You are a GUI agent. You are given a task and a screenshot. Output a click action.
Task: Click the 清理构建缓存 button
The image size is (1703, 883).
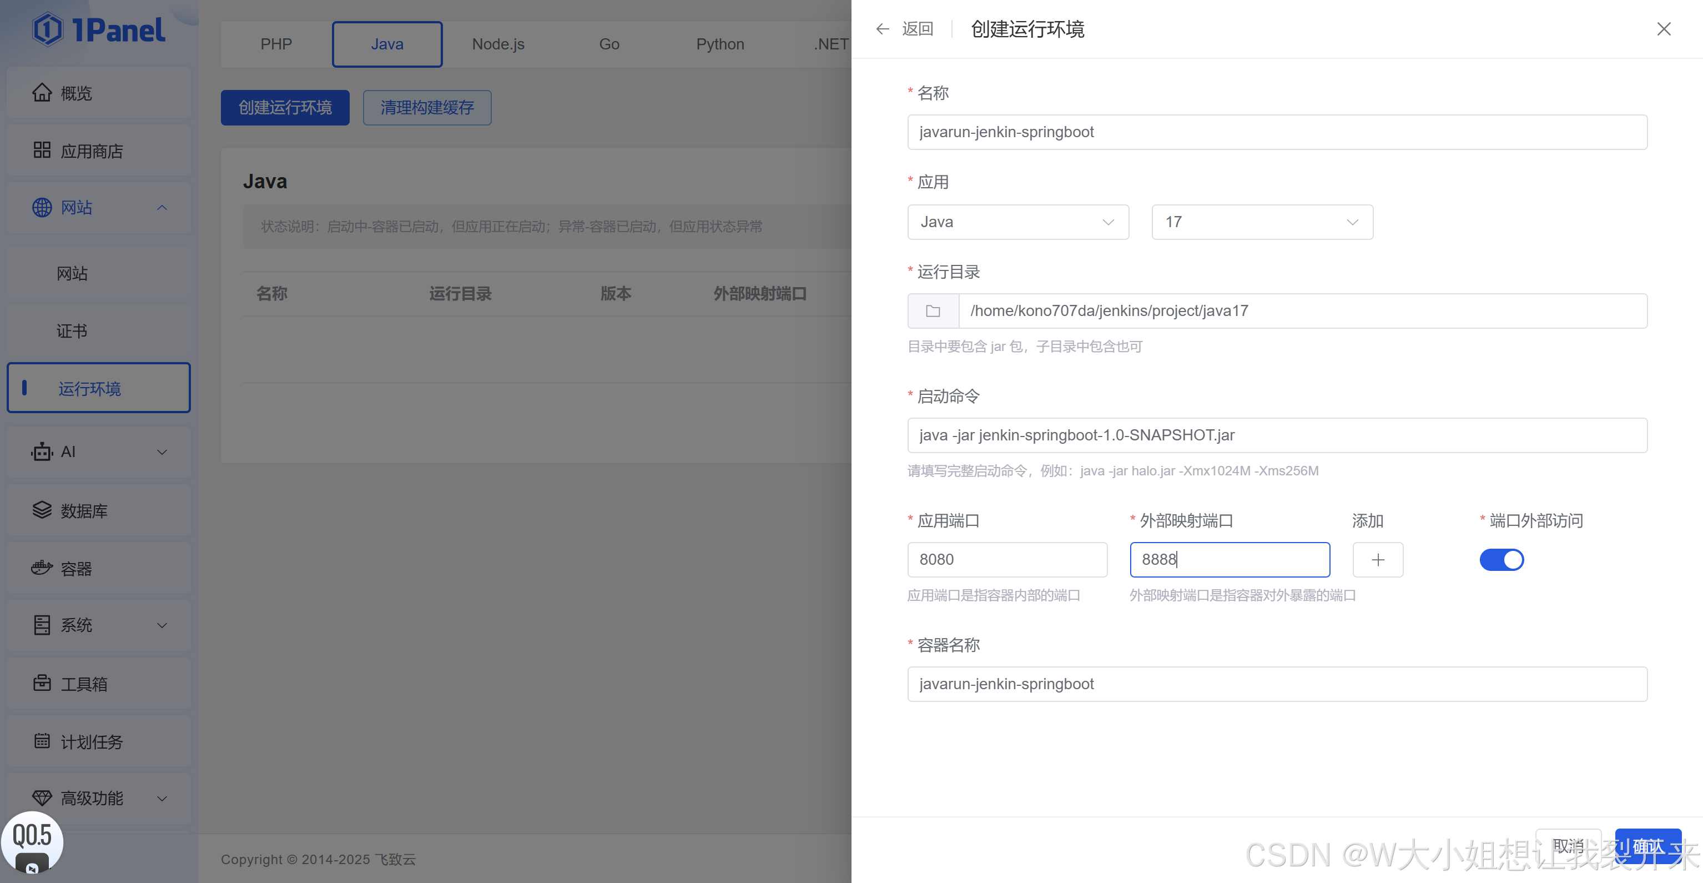(x=427, y=107)
